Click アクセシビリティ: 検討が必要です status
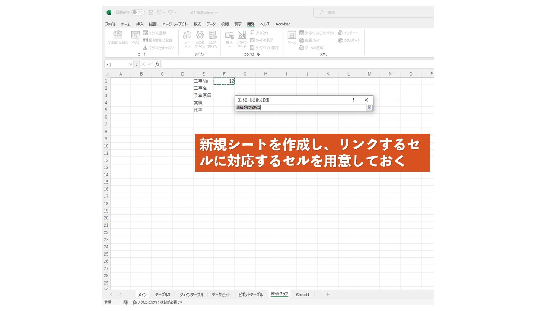This screenshot has width=553, height=311. 158,302
